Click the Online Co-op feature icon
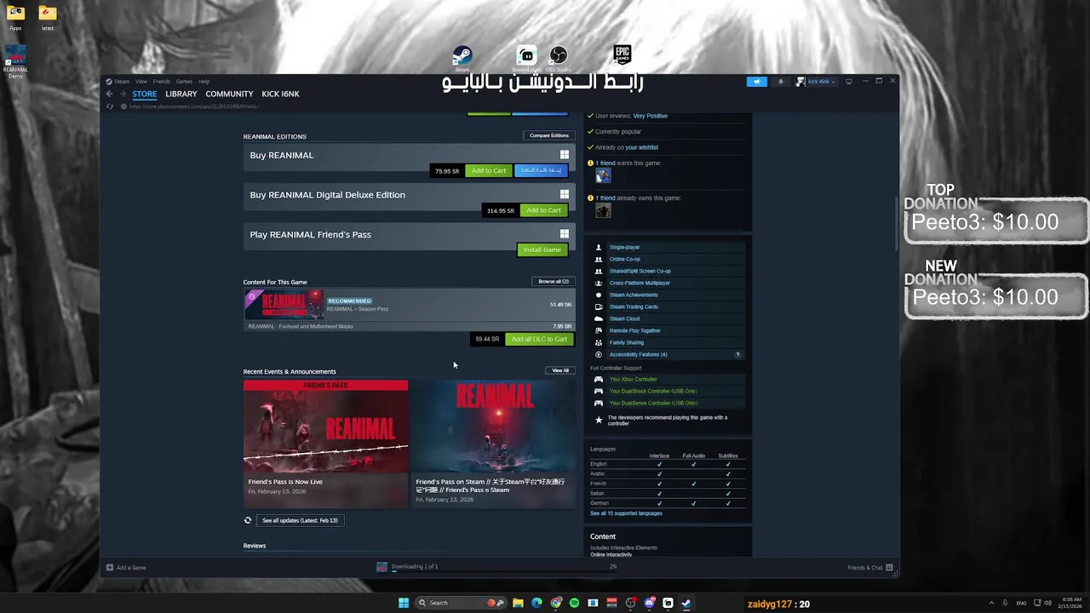 point(598,259)
